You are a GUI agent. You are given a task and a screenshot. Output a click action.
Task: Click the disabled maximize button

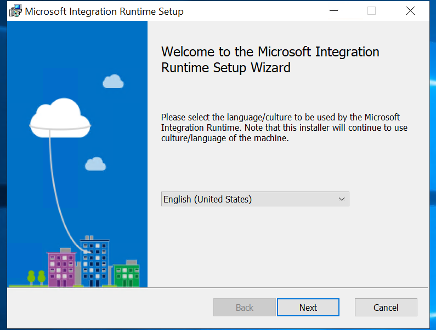point(371,11)
